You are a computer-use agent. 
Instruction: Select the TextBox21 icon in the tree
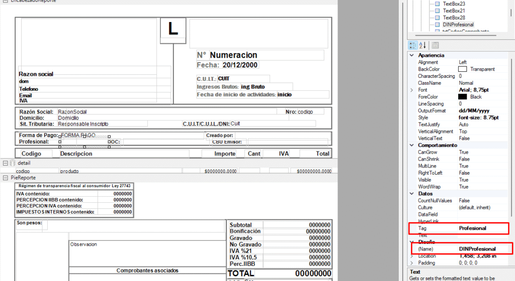(x=437, y=11)
